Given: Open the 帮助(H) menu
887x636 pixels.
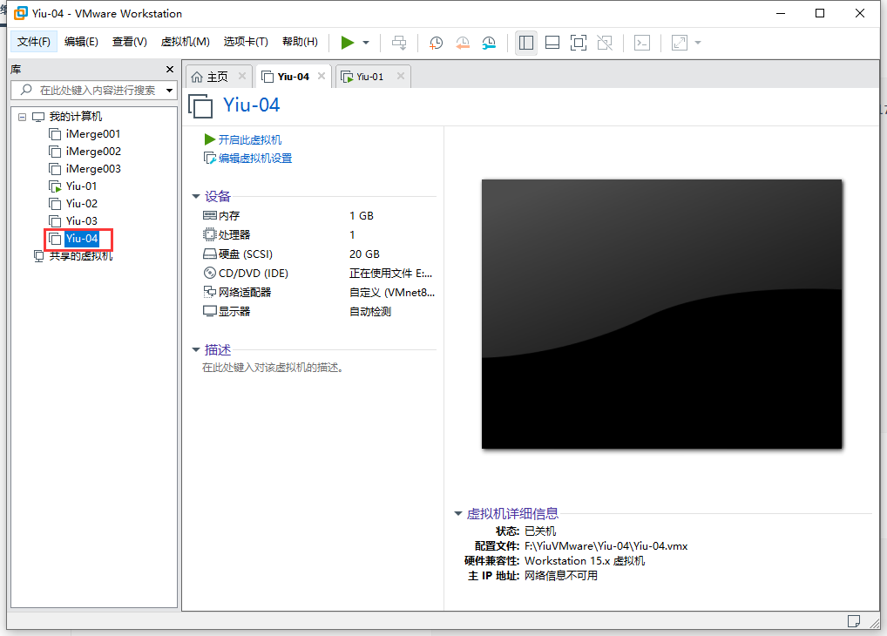Looking at the screenshot, I should coord(300,42).
